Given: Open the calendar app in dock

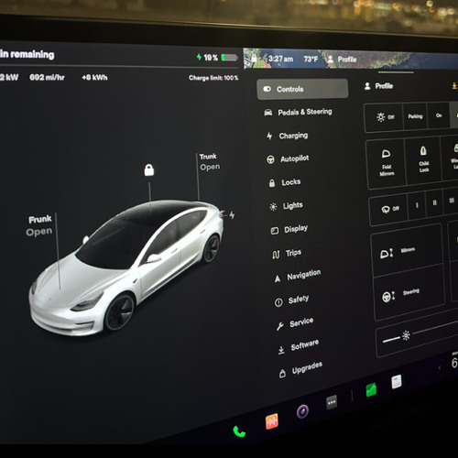Looking at the screenshot, I should (x=397, y=382).
